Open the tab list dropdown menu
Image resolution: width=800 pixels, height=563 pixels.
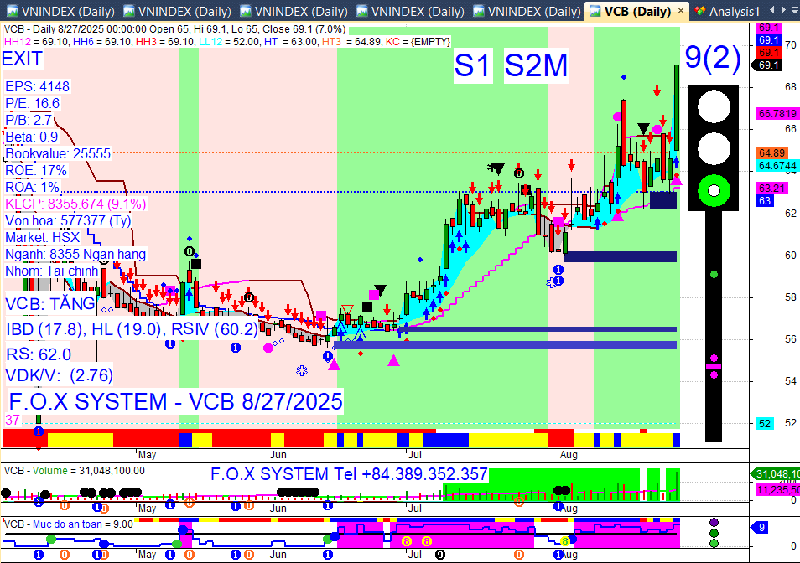(x=795, y=10)
